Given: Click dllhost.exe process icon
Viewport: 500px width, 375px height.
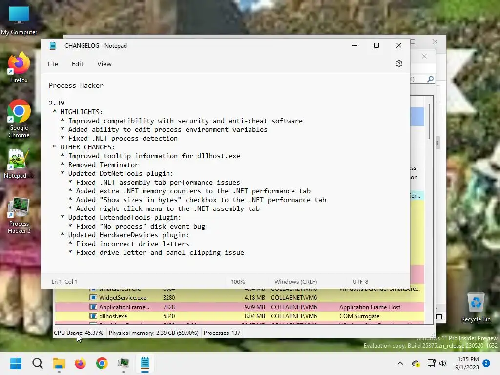Looking at the screenshot, I should click(x=93, y=316).
